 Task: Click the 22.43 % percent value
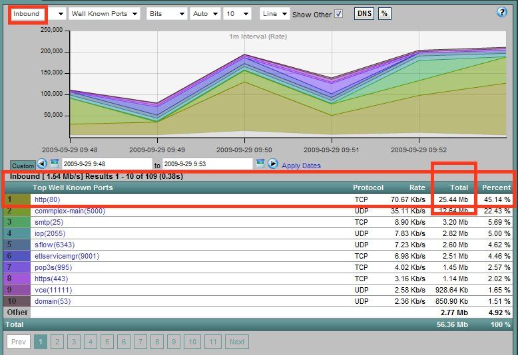(x=497, y=211)
